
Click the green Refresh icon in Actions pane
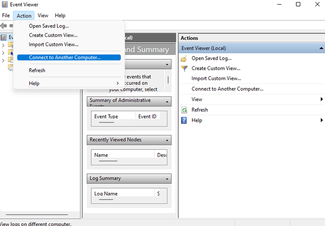point(184,110)
